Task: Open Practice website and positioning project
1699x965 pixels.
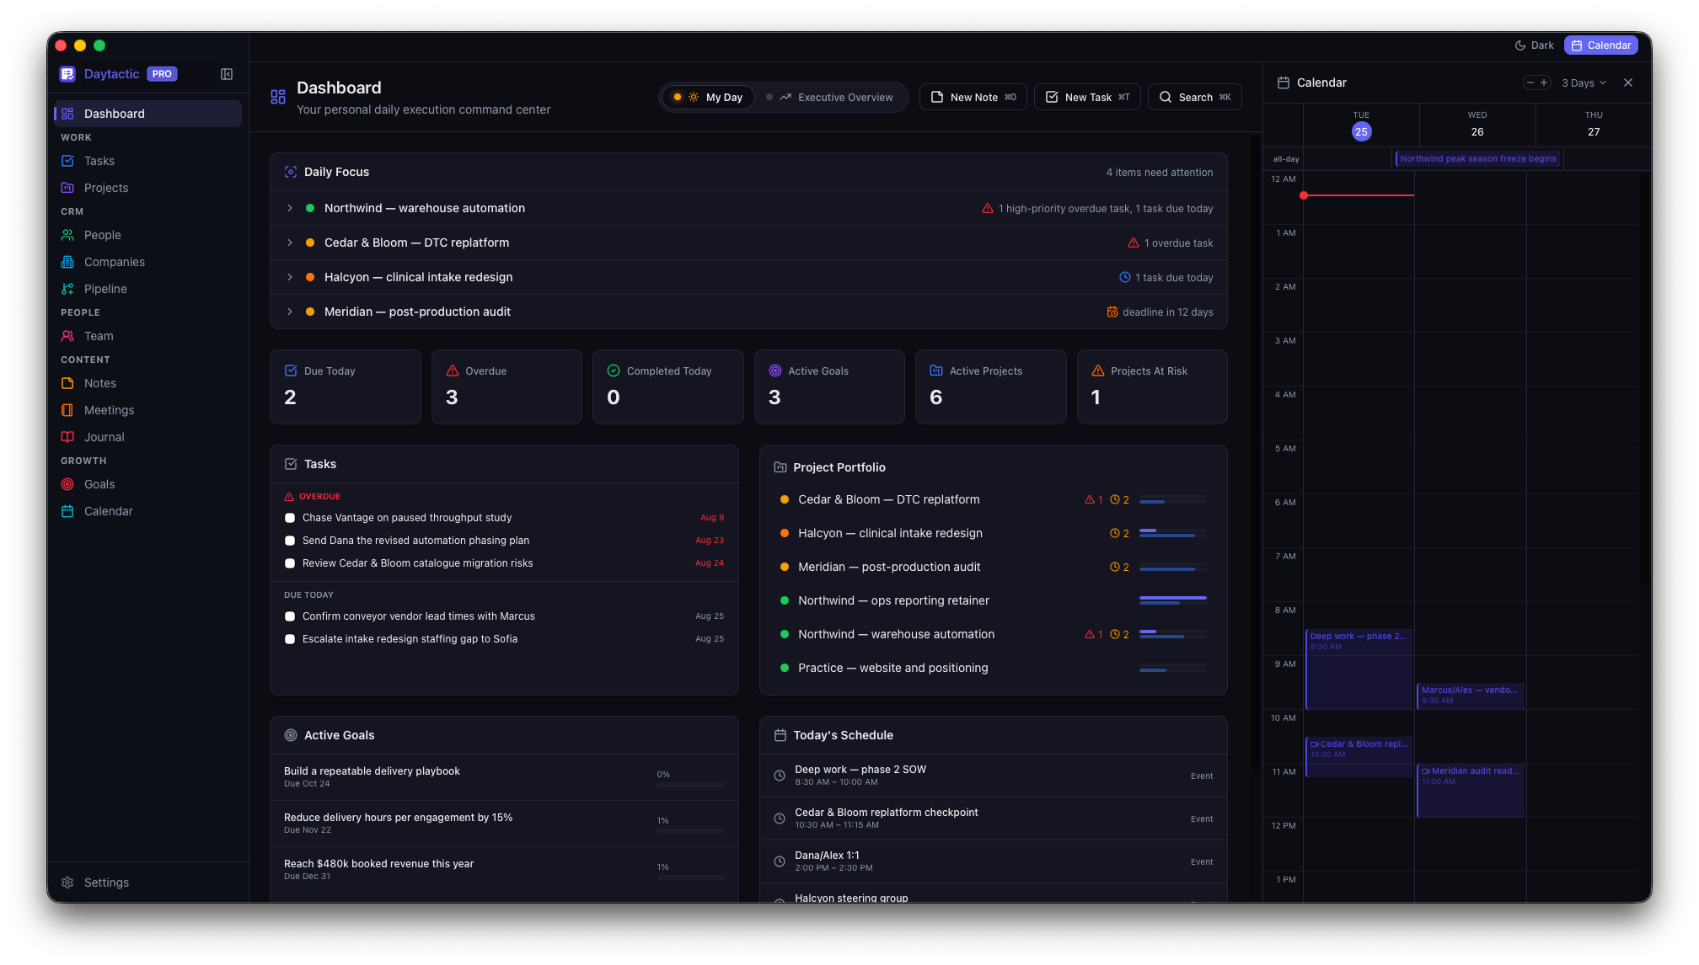Action: (993, 668)
